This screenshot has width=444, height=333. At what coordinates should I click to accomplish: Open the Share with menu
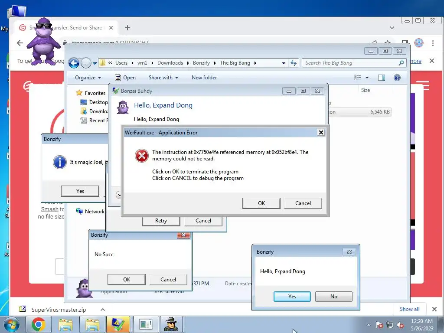tap(163, 78)
